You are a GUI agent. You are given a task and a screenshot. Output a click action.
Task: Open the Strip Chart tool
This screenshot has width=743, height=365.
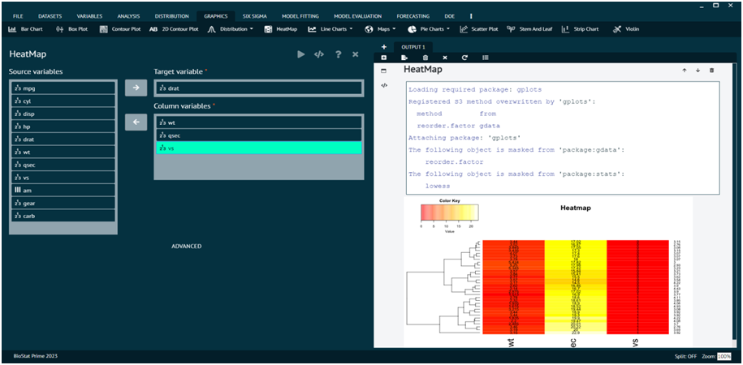point(580,29)
